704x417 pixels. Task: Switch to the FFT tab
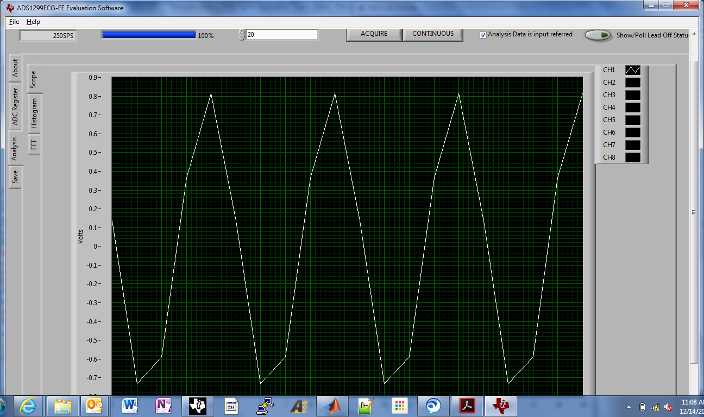point(34,144)
